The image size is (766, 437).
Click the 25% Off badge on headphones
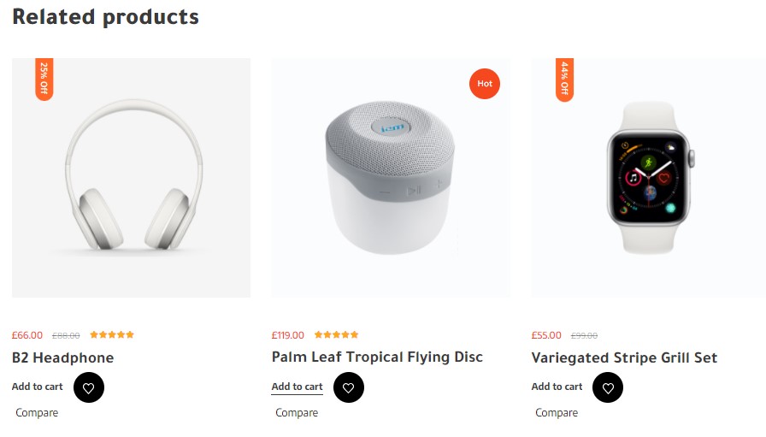pyautogui.click(x=44, y=79)
